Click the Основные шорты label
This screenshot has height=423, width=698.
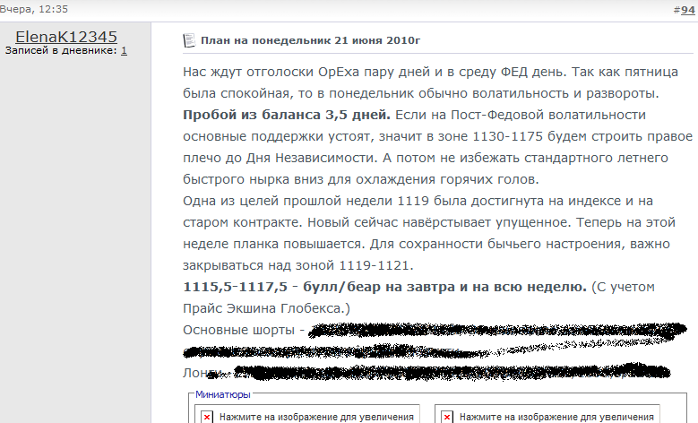point(238,330)
